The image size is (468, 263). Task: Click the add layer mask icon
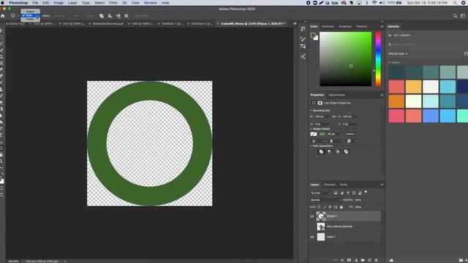[349, 260]
